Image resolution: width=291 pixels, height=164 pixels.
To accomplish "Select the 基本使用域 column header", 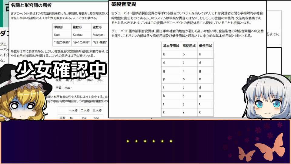I will coord(171,46).
